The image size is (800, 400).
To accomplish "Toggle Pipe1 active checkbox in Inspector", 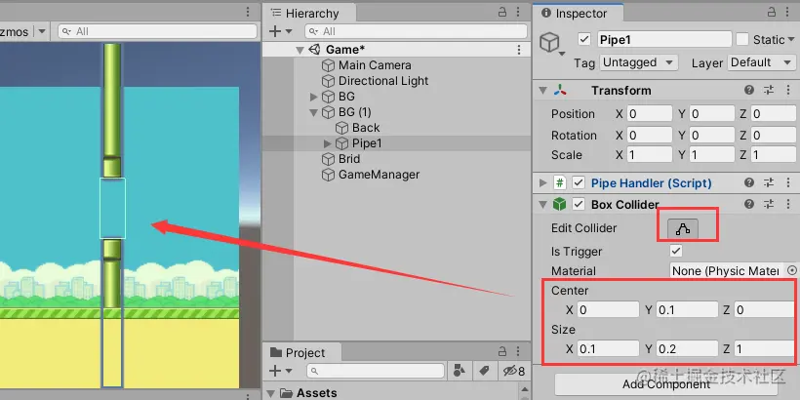I will tap(584, 39).
